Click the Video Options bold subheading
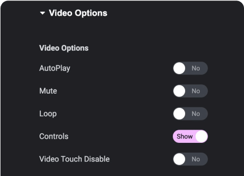 64,48
